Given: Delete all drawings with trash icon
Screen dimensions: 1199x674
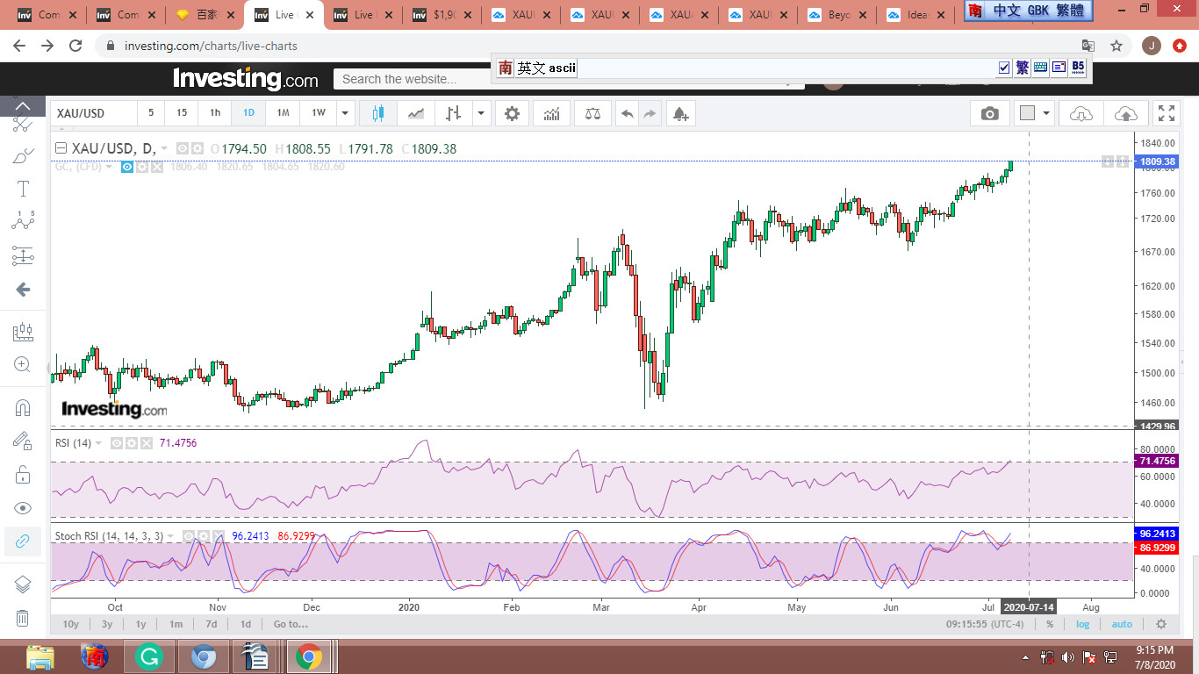Looking at the screenshot, I should click(x=23, y=618).
